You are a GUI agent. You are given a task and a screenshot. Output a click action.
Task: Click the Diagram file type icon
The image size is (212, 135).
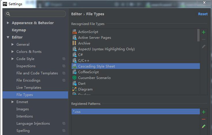coord(74,89)
